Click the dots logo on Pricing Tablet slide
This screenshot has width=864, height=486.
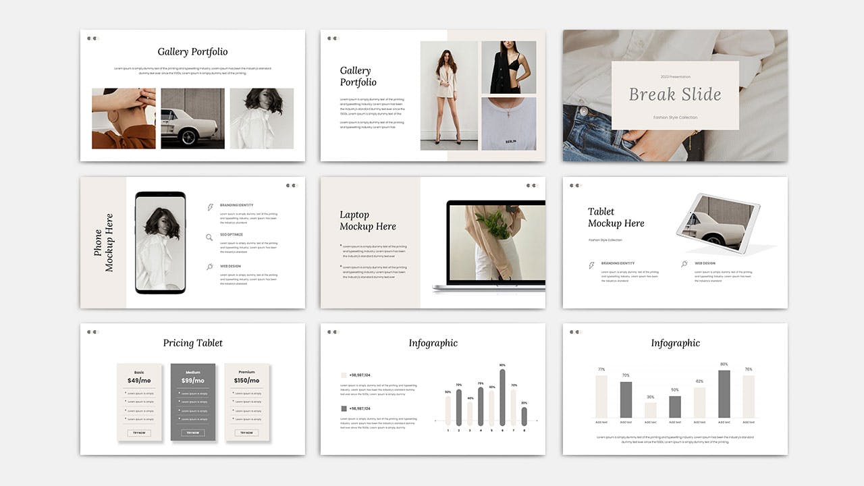[92, 332]
